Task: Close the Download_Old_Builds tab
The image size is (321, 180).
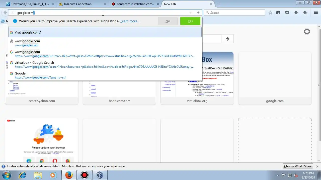Action: tap(53, 4)
